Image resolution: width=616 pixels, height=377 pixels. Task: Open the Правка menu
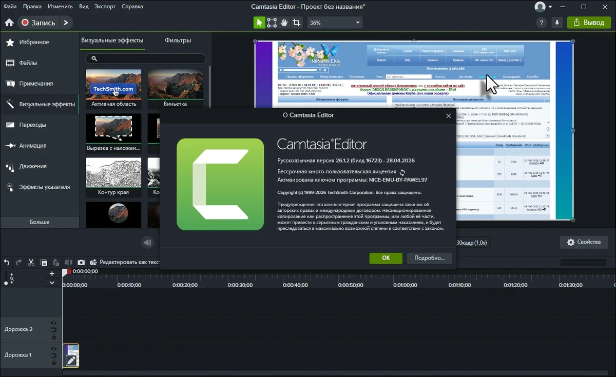click(32, 7)
